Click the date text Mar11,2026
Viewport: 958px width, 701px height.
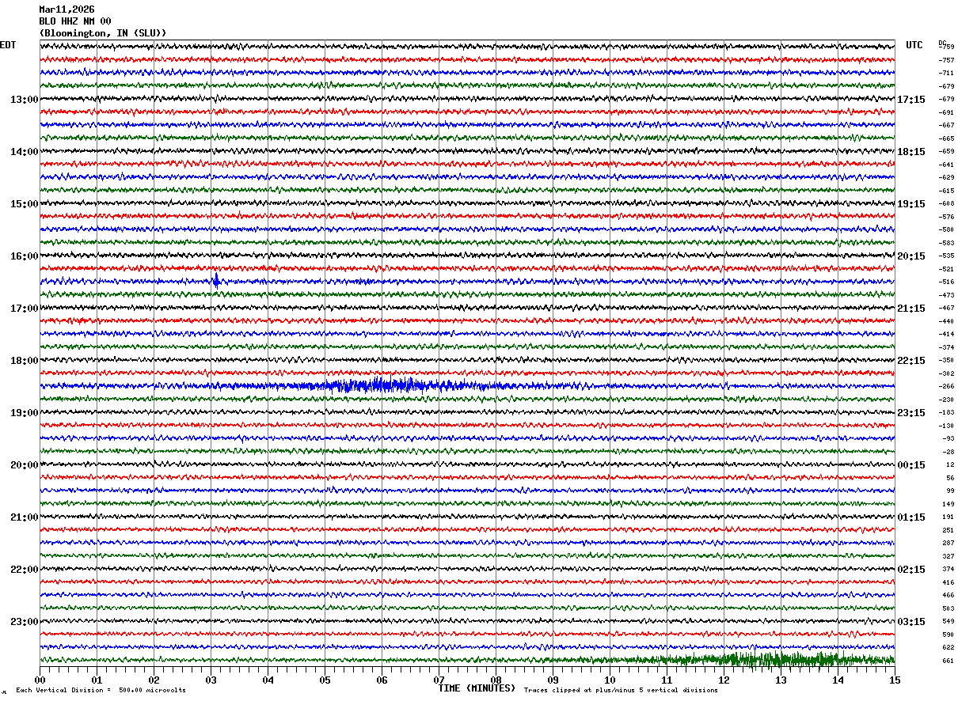click(x=67, y=9)
